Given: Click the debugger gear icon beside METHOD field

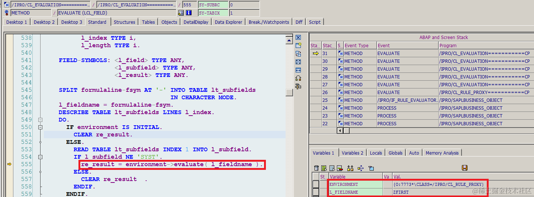Looking at the screenshot, I should click(6, 13).
